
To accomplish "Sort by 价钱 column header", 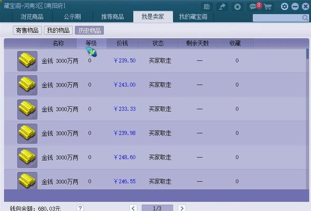I will 122,43.
